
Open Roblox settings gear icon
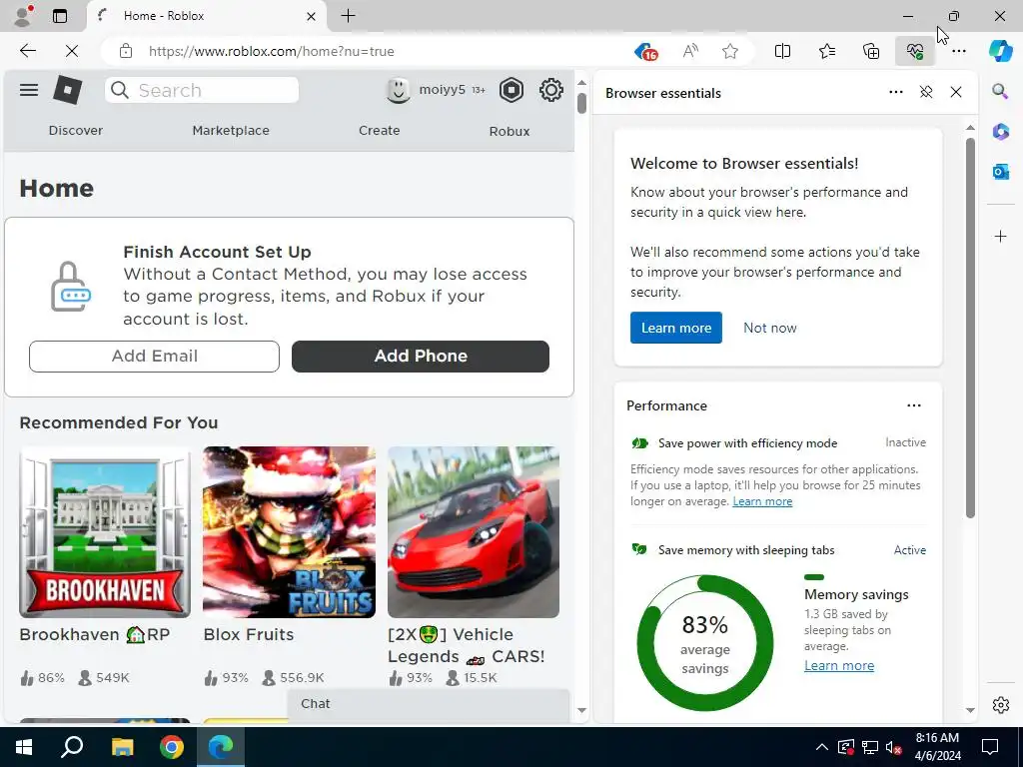551,90
